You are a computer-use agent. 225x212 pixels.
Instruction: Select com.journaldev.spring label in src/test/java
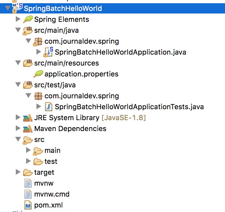(82, 96)
